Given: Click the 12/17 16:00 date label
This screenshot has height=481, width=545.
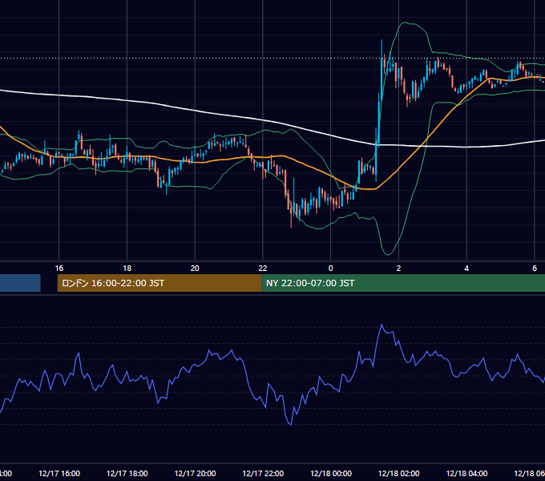Looking at the screenshot, I should point(59,473).
